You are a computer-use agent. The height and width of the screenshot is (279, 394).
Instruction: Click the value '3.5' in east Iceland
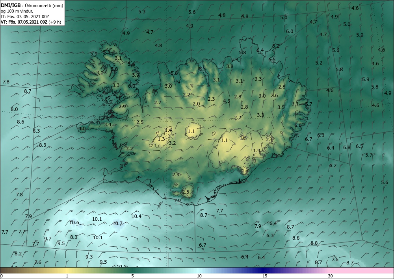(x=281, y=107)
